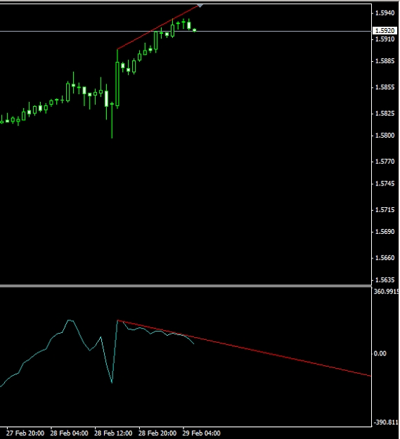This screenshot has width=400, height=439.
Task: Click the 1.5920 current price label
Action: coord(385,30)
